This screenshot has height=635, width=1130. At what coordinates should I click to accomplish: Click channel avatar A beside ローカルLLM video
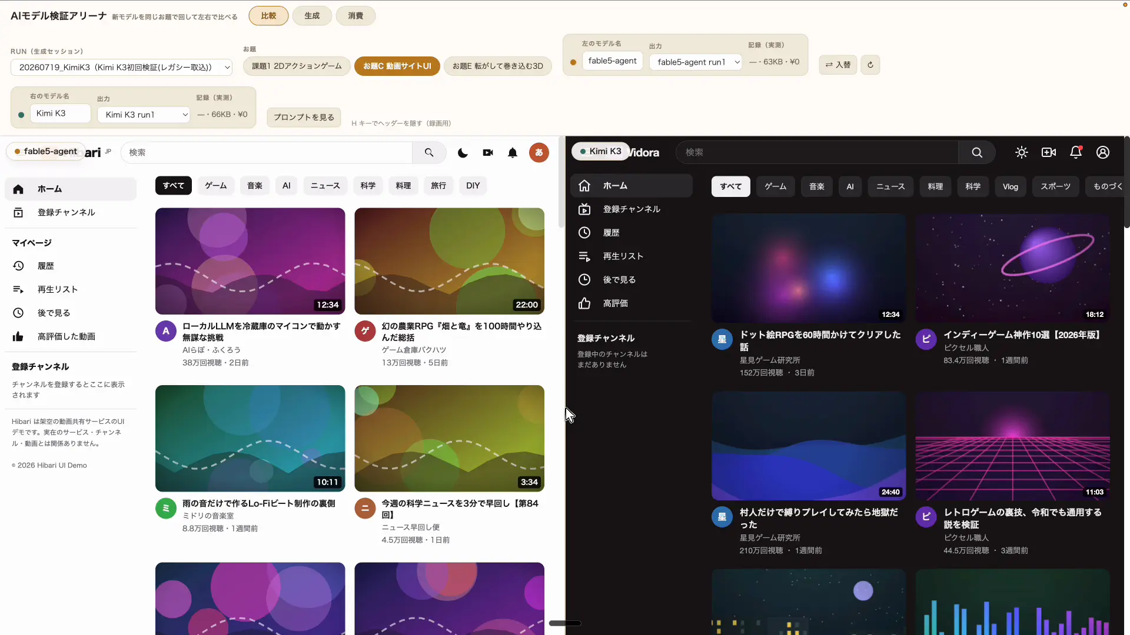[x=166, y=331]
